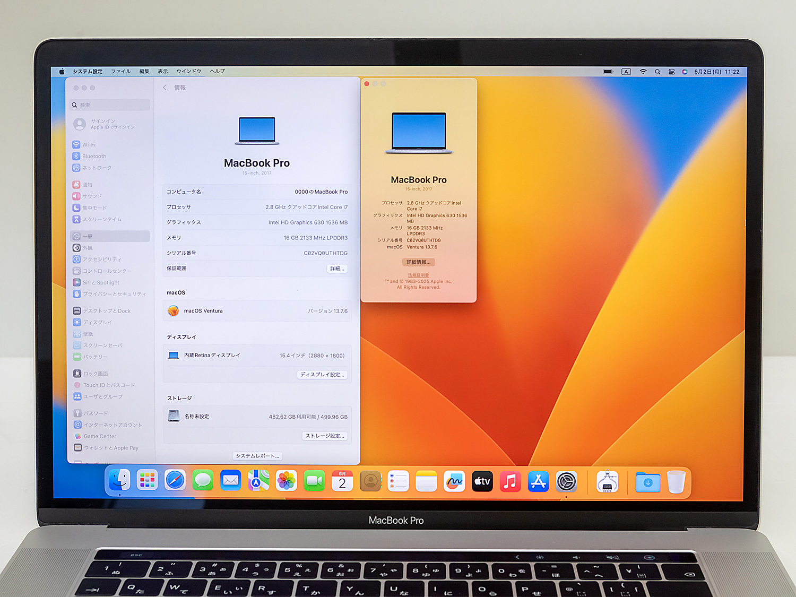Open Calendar app in Dock

pyautogui.click(x=342, y=481)
